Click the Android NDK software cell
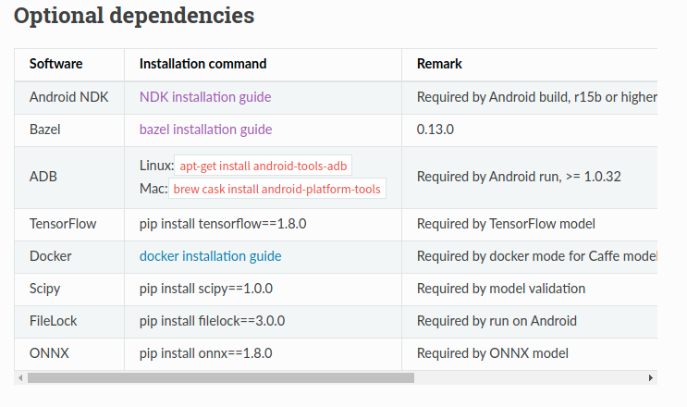Screen dimensions: 687x407 pyautogui.click(x=68, y=96)
